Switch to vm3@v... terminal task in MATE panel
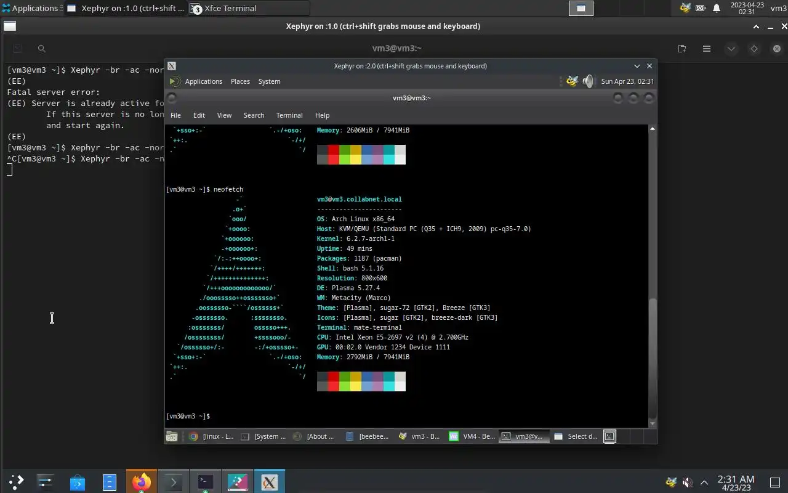 524,436
